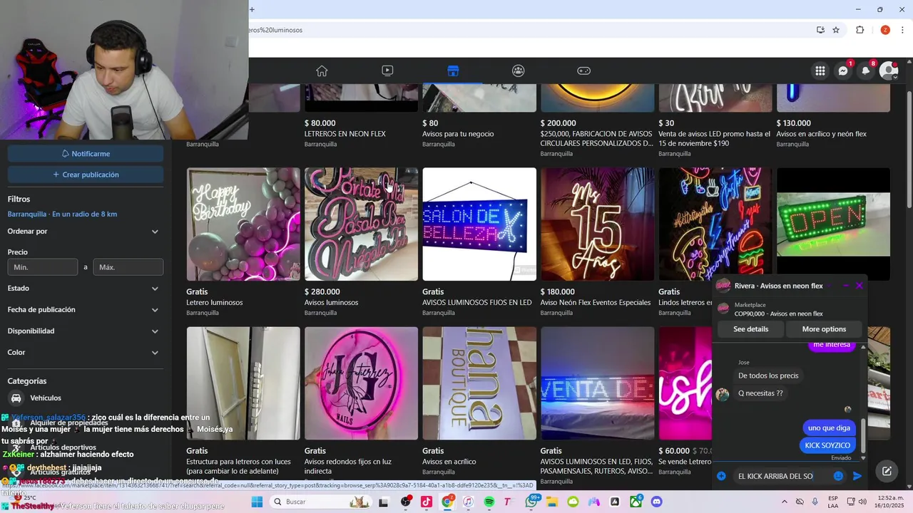Click AVISOS LUMINOSOS FIJOS EN LED title
The height and width of the screenshot is (513, 913).
(477, 303)
